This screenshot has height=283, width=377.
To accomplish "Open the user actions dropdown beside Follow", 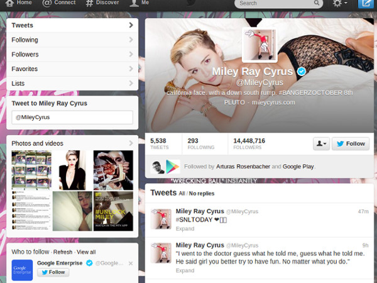I will pos(321,144).
